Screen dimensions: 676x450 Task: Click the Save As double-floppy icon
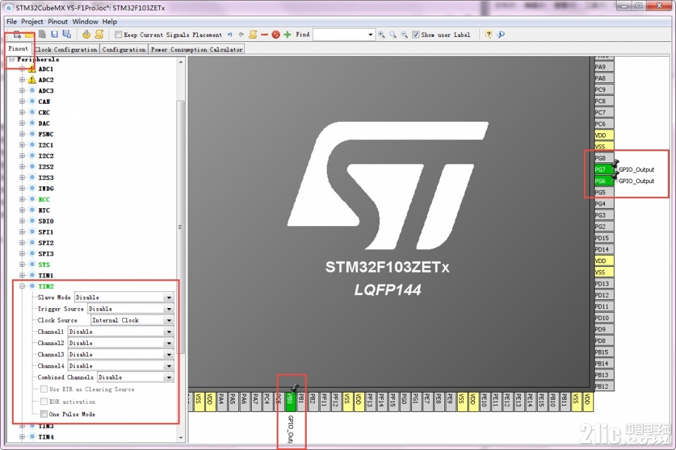66,34
